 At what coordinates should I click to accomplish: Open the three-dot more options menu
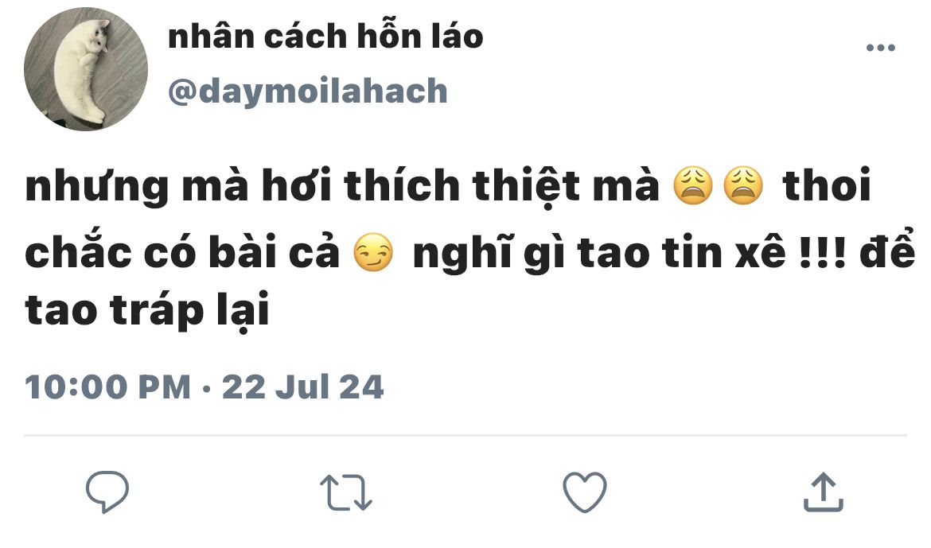pos(881,48)
